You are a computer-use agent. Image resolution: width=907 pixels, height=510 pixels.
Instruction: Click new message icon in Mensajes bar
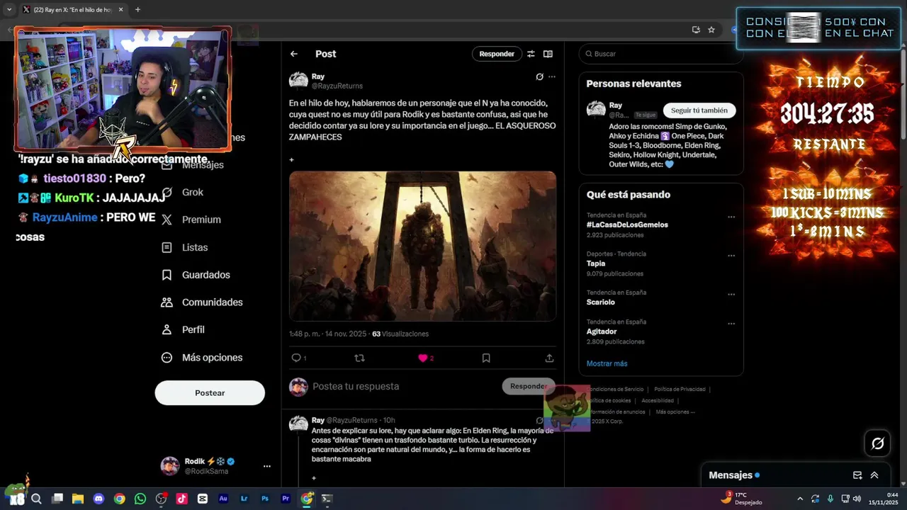click(x=857, y=475)
